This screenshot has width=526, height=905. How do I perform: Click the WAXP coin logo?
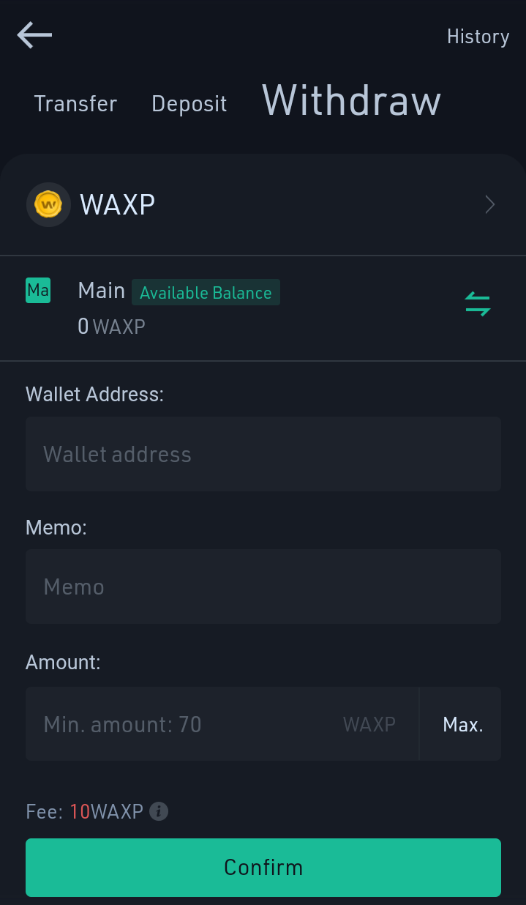48,204
